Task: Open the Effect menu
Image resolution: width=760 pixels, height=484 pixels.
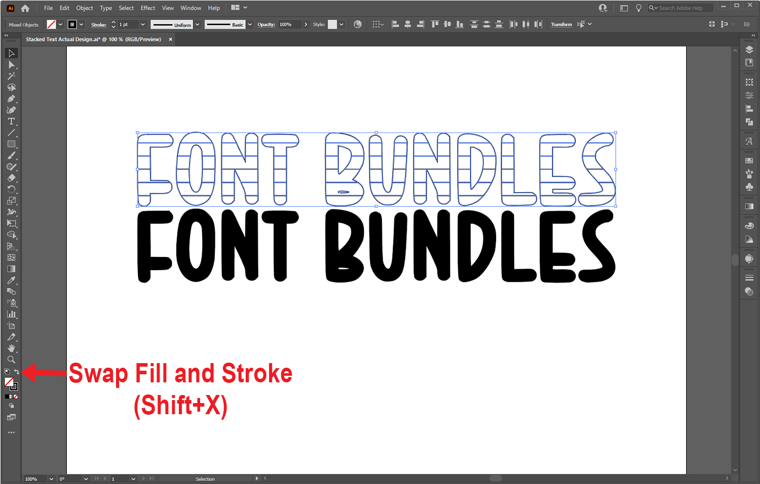Action: point(148,8)
